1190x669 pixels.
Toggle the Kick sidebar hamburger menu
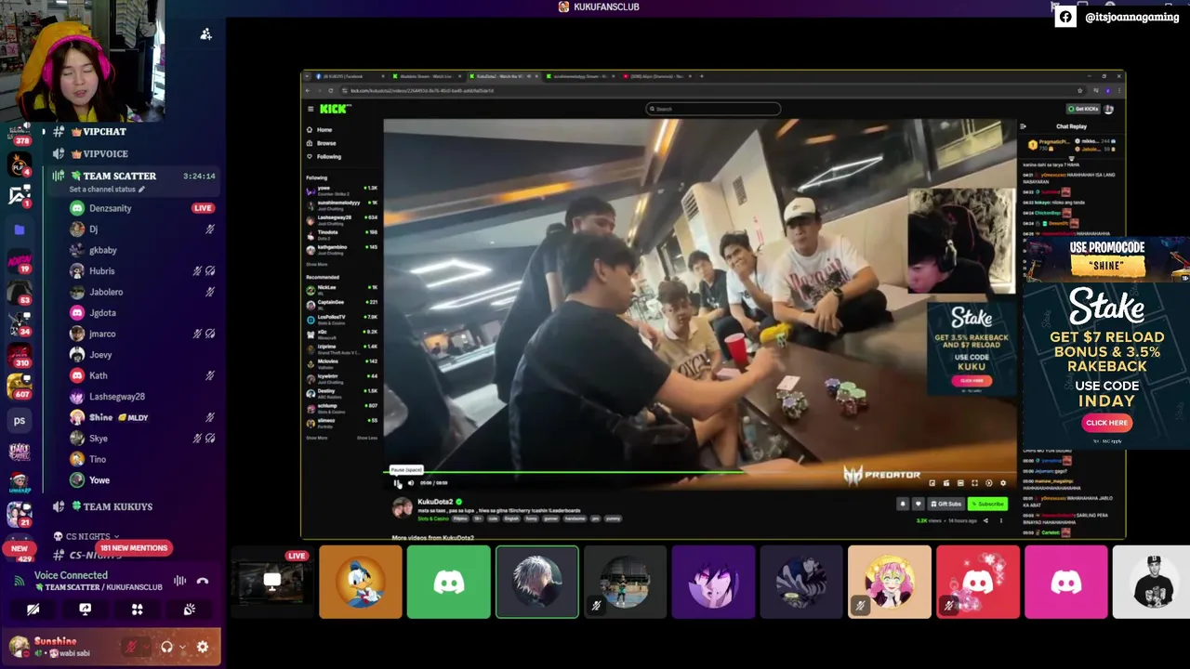pyautogui.click(x=311, y=109)
